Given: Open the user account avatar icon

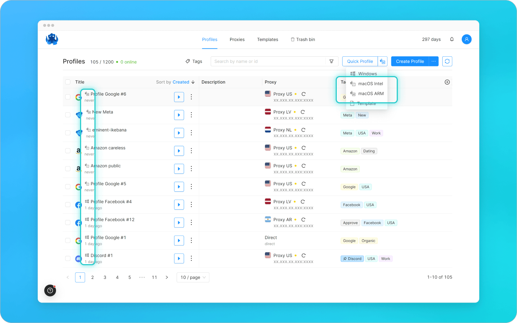Looking at the screenshot, I should [x=466, y=39].
